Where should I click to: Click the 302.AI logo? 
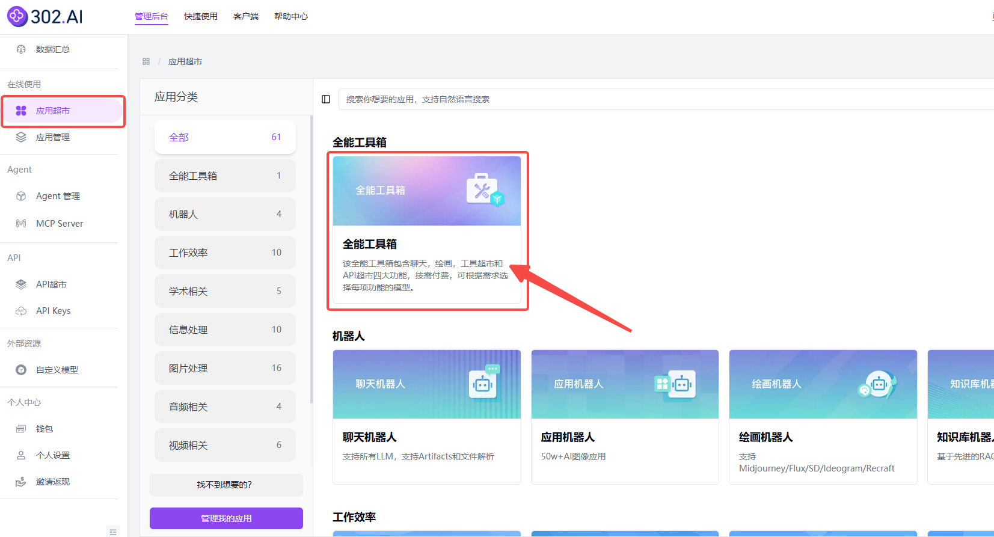click(45, 16)
